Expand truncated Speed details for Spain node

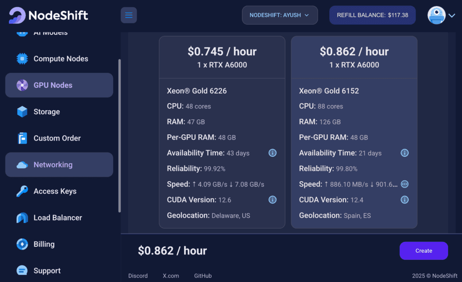tap(405, 184)
